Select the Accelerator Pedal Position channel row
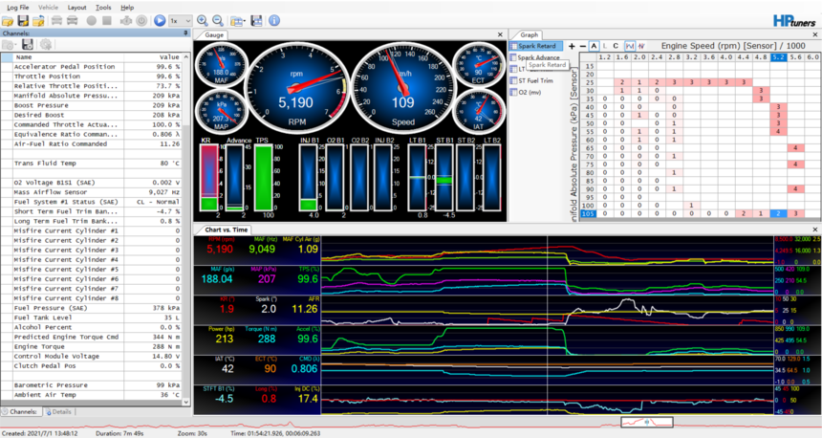Screen dimensions: 822x438 [92, 67]
